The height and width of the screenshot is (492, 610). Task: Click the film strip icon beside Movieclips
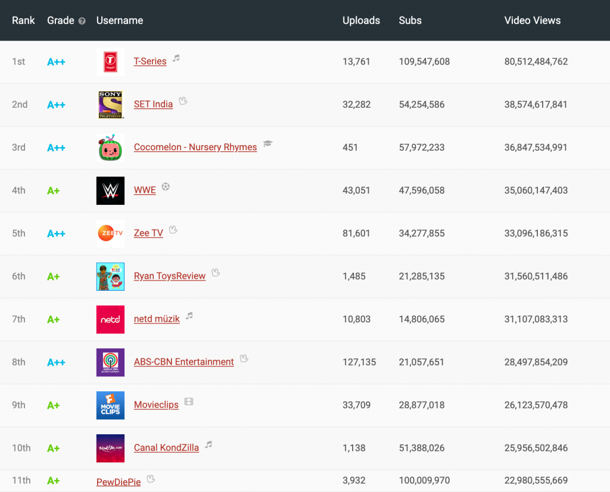(x=189, y=402)
